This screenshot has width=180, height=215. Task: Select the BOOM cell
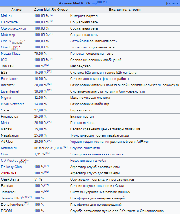pyautogui.click(x=16, y=211)
